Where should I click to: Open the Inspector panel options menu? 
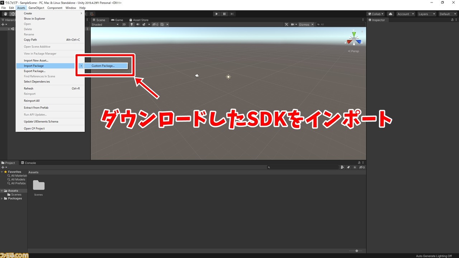point(456,20)
